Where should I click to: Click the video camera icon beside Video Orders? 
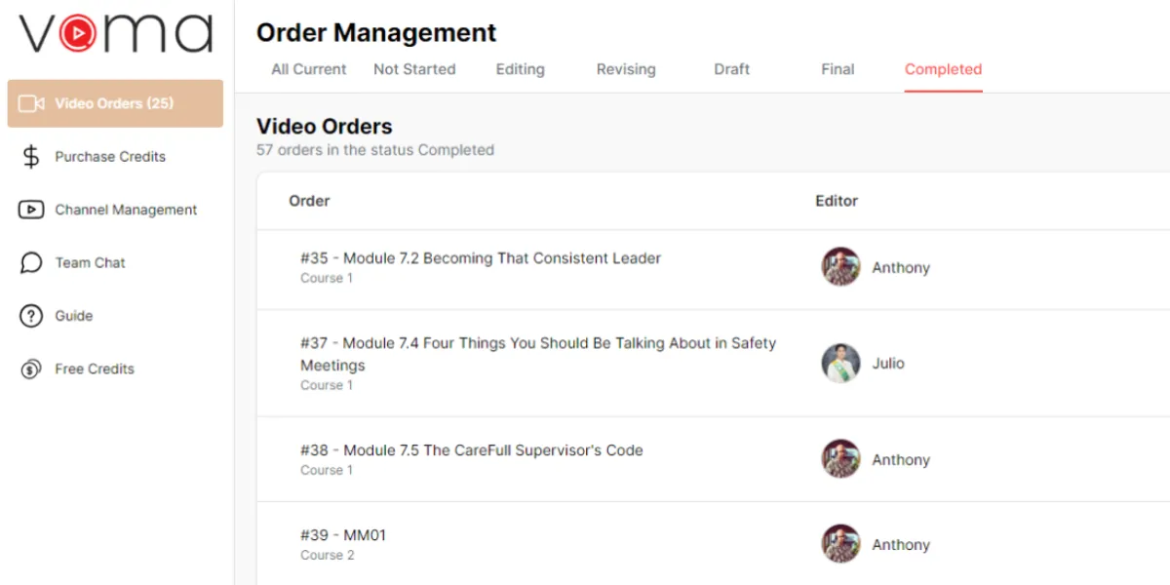pyautogui.click(x=32, y=103)
